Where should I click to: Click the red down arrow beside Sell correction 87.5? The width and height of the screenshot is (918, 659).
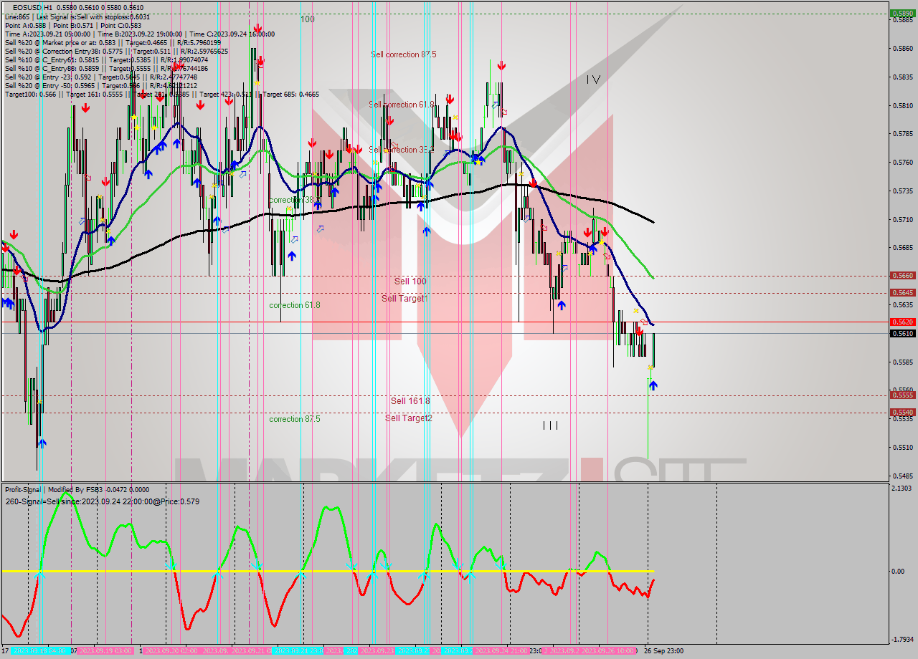[x=501, y=65]
